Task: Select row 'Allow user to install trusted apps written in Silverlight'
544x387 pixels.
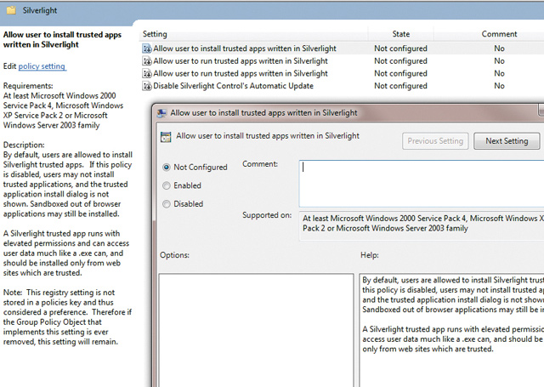Action: point(342,48)
